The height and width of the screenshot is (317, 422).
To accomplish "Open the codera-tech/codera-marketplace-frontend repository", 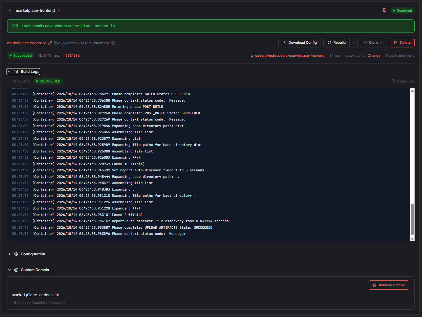I will click(x=290, y=55).
